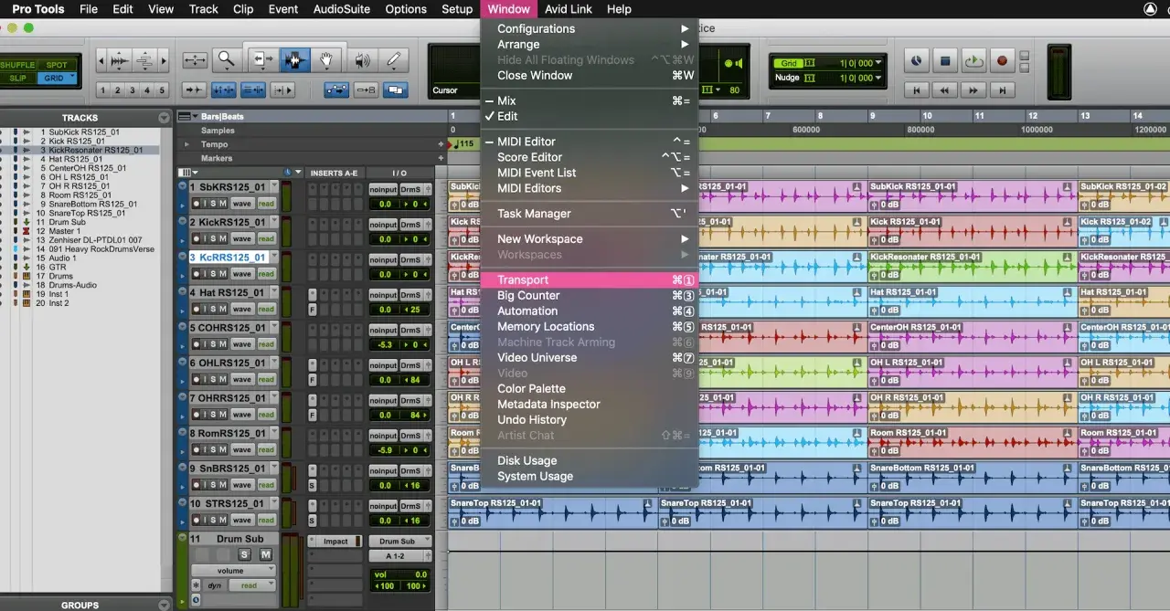Select the Selector waveform tool
The image size is (1170, 611).
294,59
